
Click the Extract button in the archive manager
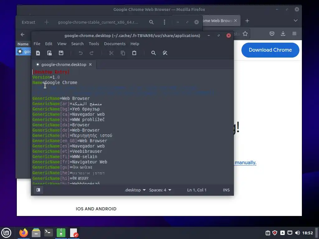(28, 22)
